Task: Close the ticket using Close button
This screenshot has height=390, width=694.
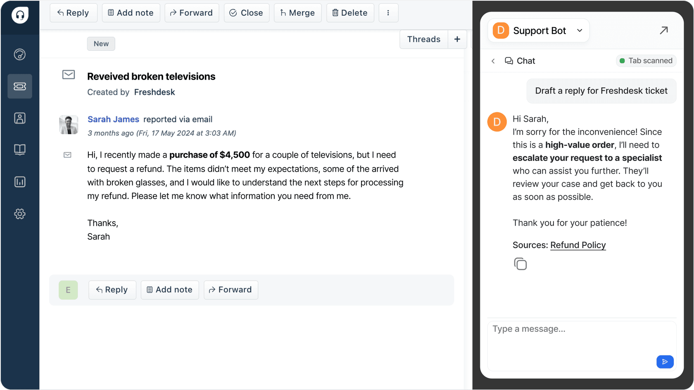Action: tap(247, 13)
